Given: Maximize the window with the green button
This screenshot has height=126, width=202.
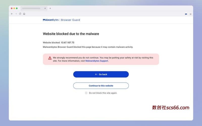Looking at the screenshot, I should [17, 8].
